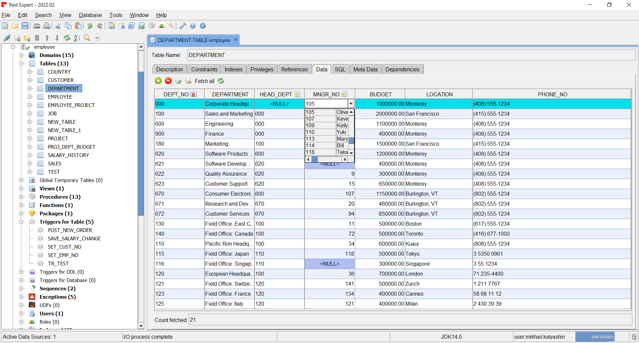Click the wrench preferences icon

coord(183,26)
